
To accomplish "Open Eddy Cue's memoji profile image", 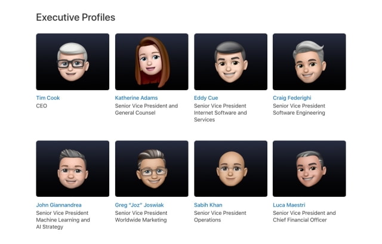I will [230, 61].
